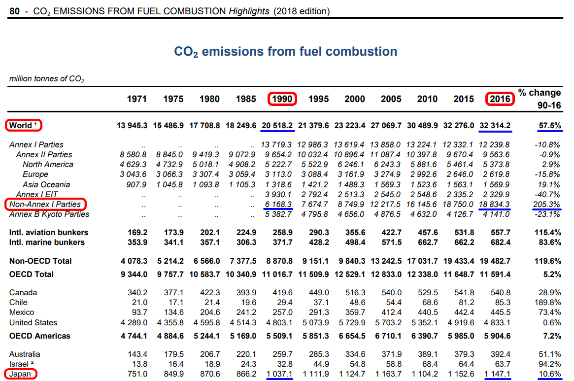The width and height of the screenshot is (574, 381).
Task: Click the underlined World 57.5% change value
Action: point(549,126)
